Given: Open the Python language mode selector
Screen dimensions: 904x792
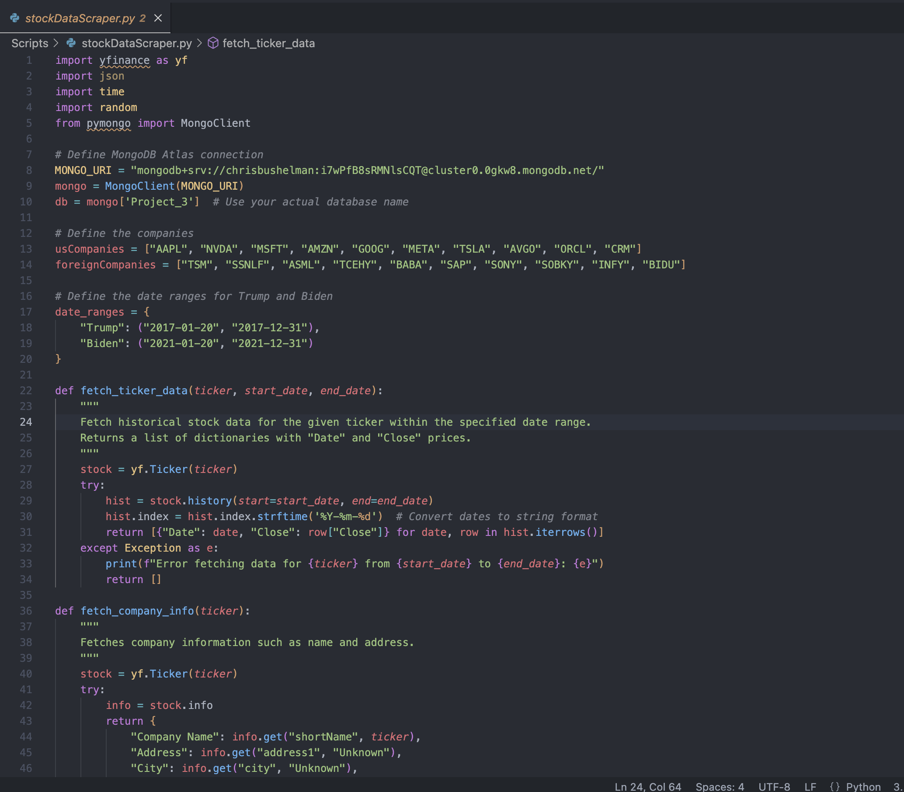Looking at the screenshot, I should (x=863, y=786).
